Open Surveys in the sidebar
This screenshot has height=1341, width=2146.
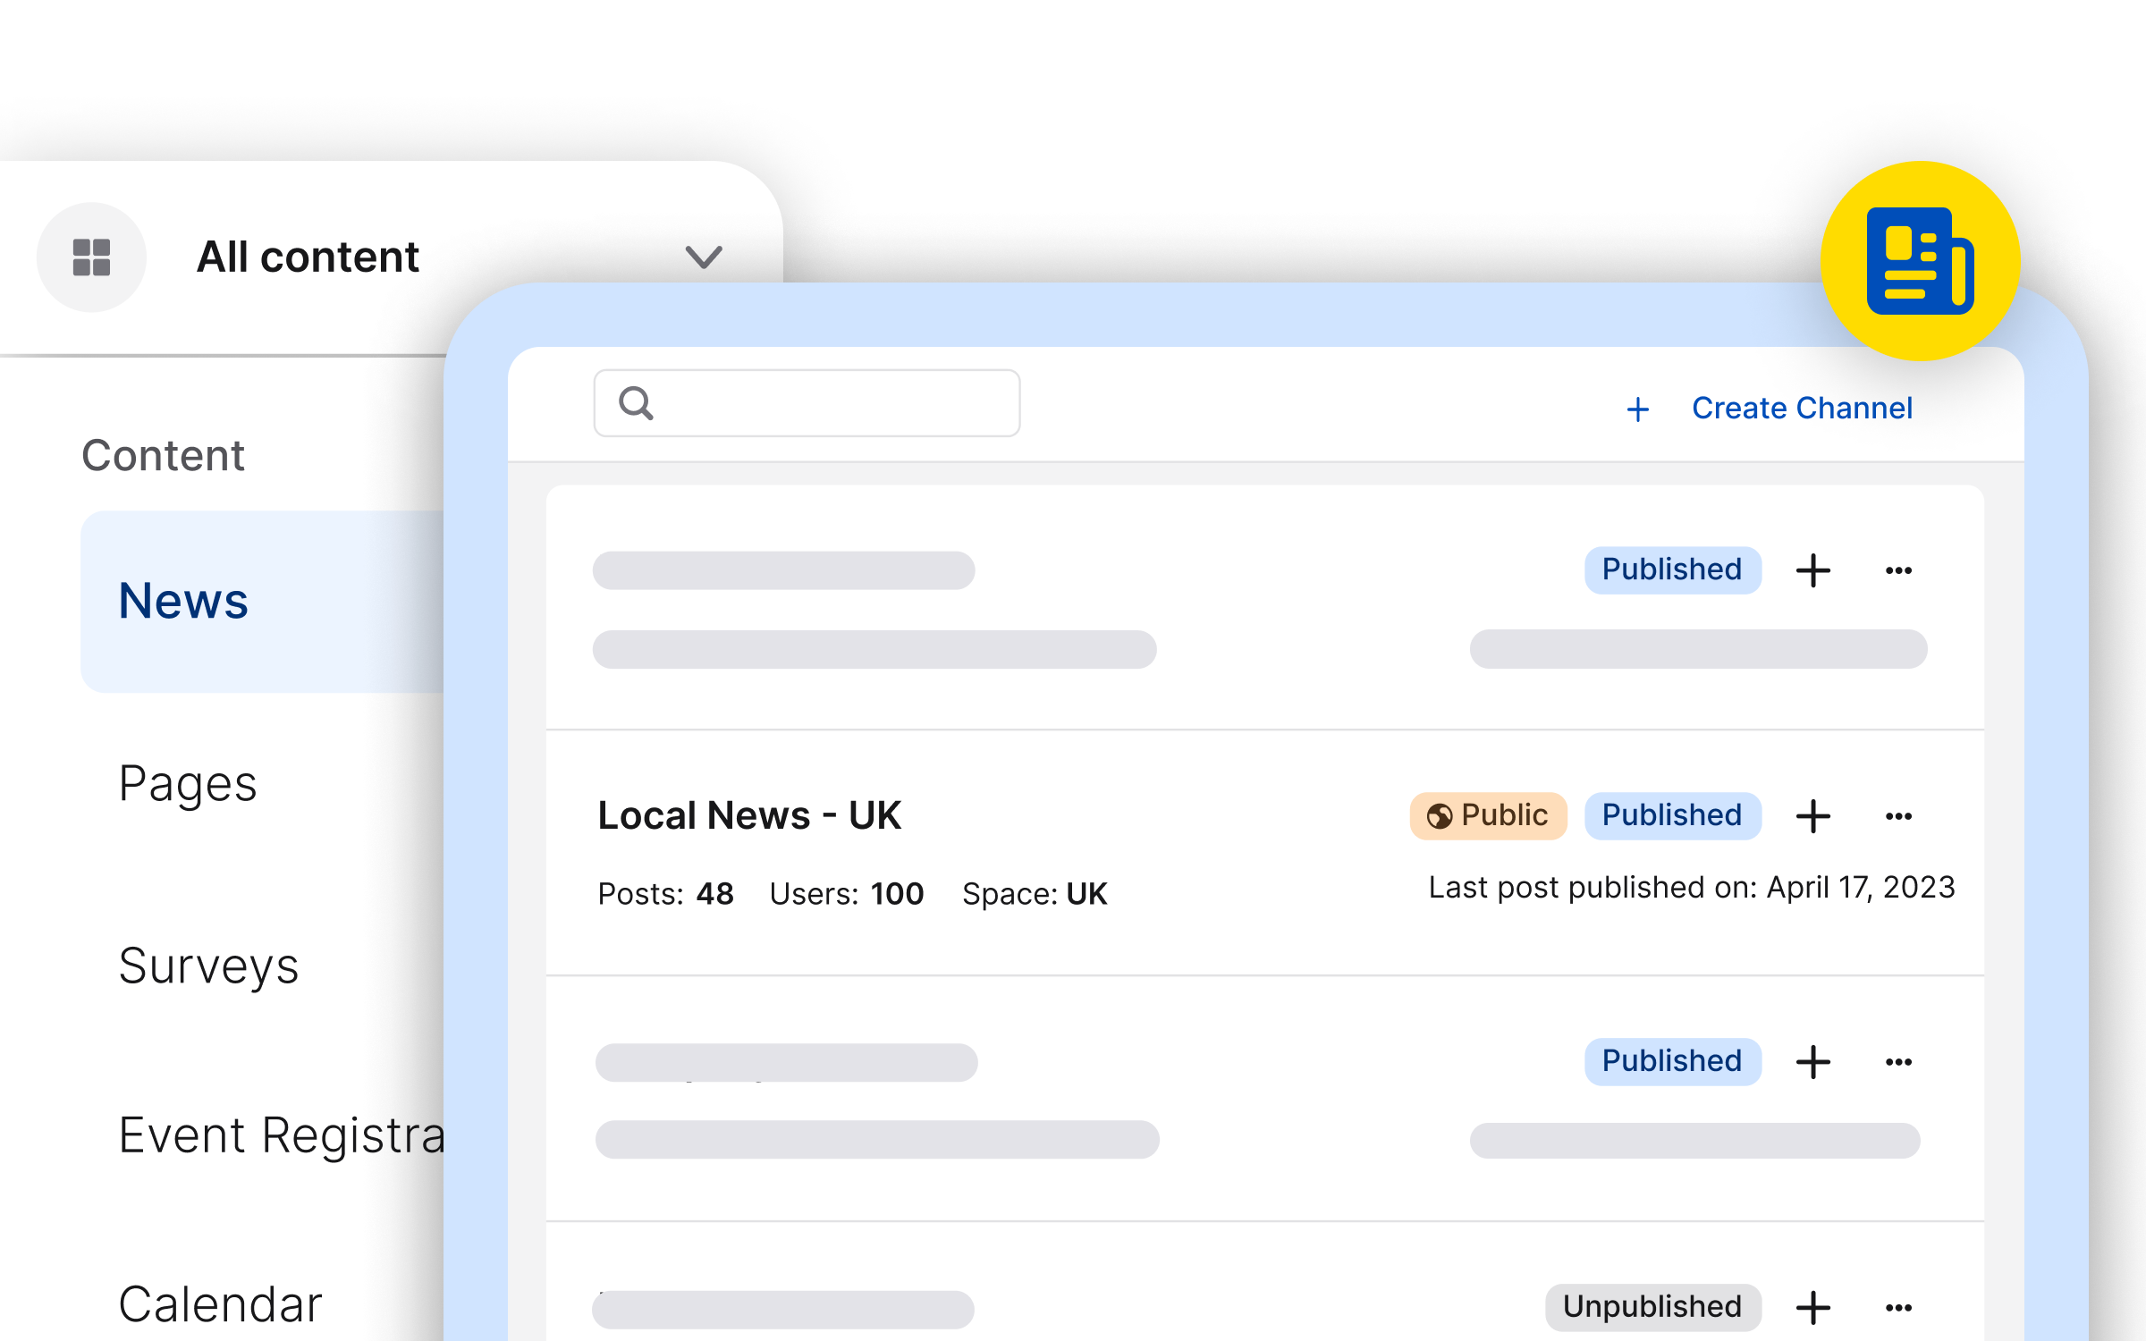tap(208, 966)
